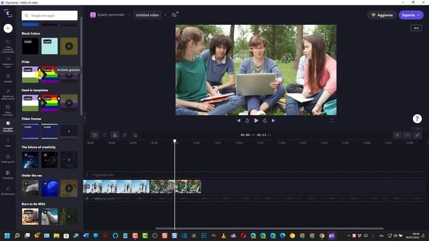Rewind a few seconds in the preview
The height and width of the screenshot is (241, 429).
[x=247, y=120]
